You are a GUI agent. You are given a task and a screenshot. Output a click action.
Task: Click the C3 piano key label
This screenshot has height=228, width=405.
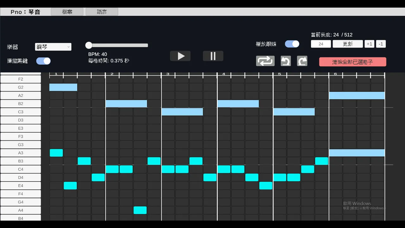[21, 112]
